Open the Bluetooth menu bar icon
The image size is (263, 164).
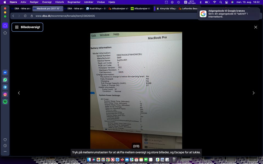click(x=201, y=2)
